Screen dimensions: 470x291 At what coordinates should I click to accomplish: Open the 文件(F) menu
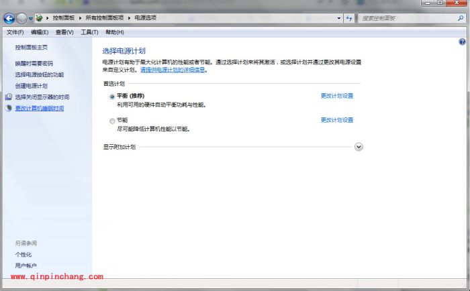(15, 32)
